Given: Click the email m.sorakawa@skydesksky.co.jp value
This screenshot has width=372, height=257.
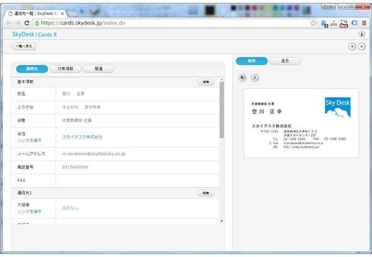Looking at the screenshot, I should [94, 154].
